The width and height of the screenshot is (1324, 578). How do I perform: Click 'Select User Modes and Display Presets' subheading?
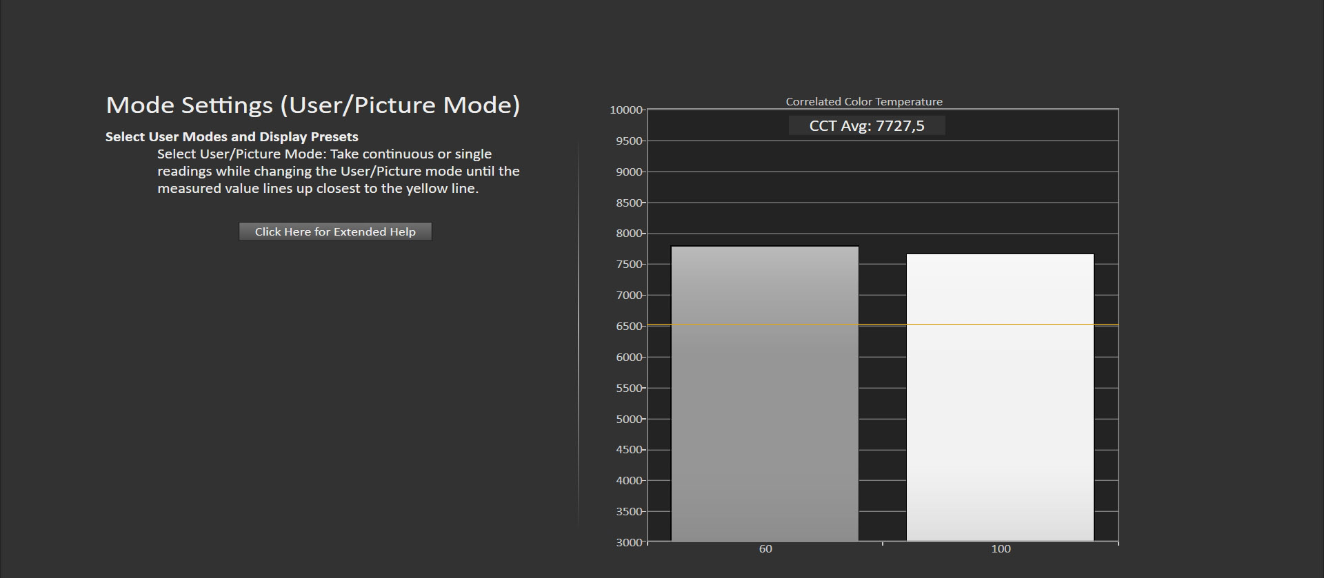tap(232, 136)
